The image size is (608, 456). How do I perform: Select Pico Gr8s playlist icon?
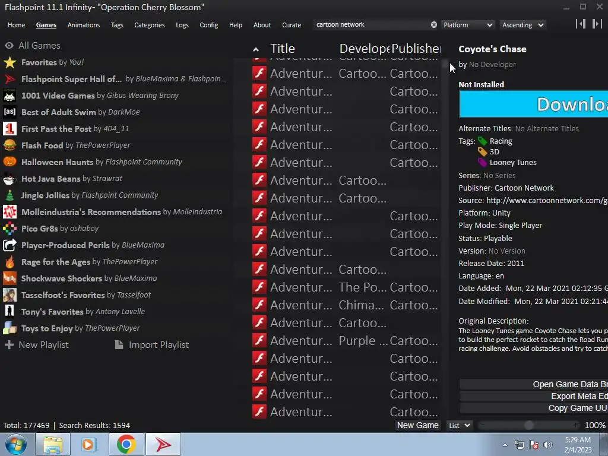9,229
